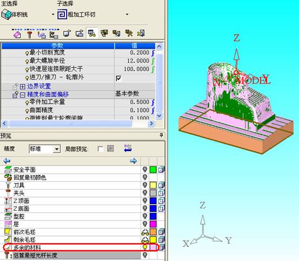Select the 估算最短光杆长度 row
Viewport: 299px width, 261px height.
[70, 255]
